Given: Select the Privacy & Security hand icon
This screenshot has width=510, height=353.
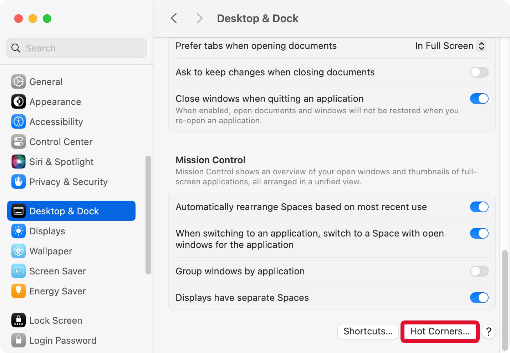Looking at the screenshot, I should click(x=18, y=182).
